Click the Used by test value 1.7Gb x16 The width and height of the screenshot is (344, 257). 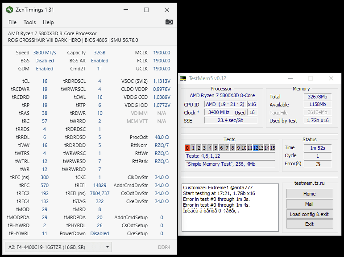[318, 120]
